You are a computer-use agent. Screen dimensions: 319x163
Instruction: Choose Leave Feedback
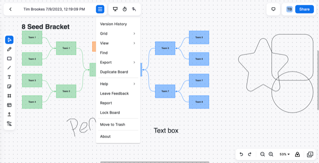(118, 93)
